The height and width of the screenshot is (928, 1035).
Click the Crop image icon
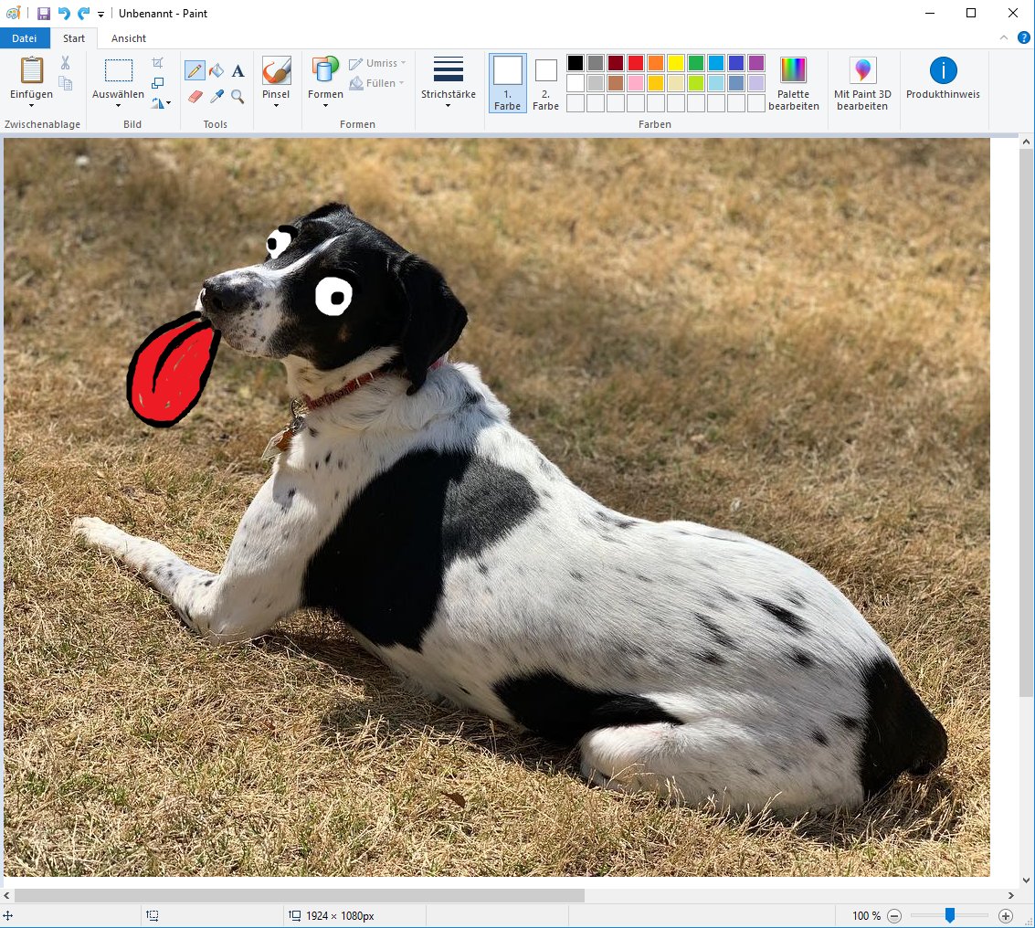[157, 63]
